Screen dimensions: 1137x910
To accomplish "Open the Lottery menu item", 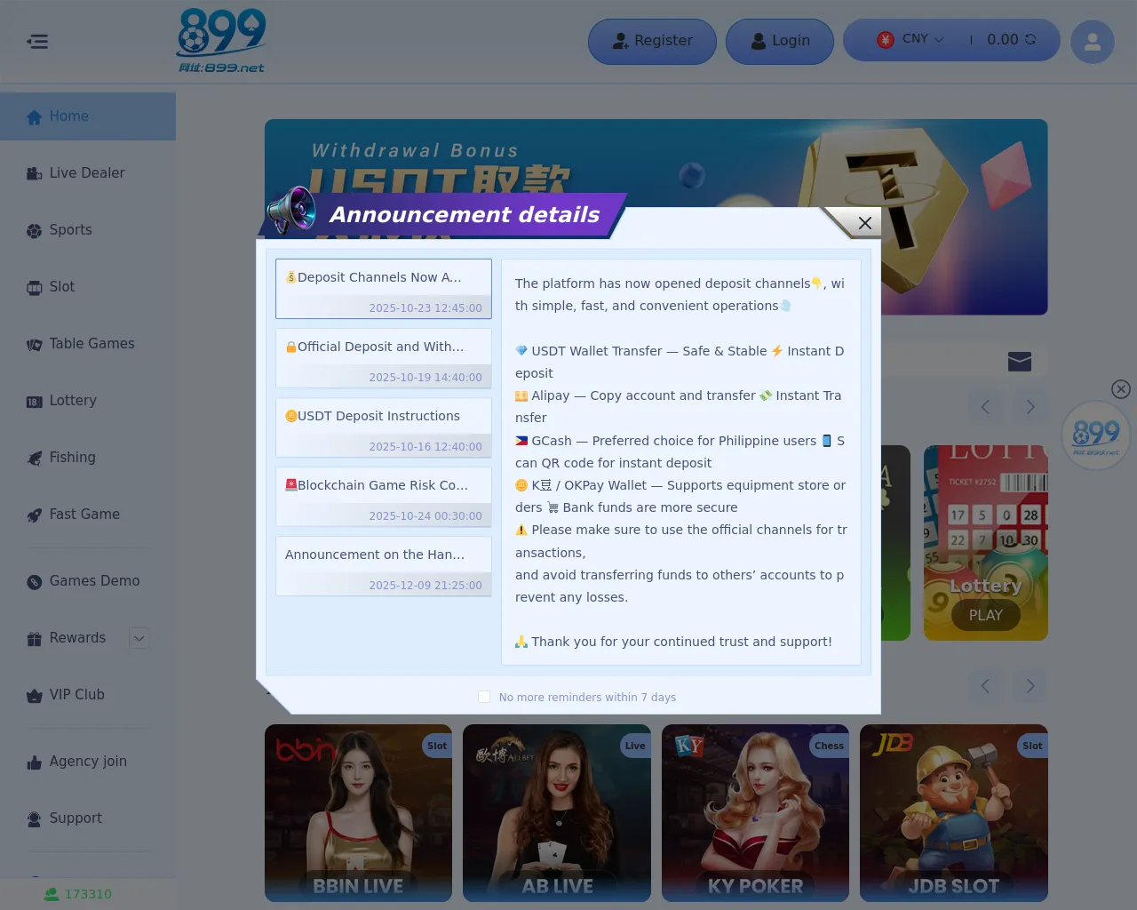I will point(88,401).
